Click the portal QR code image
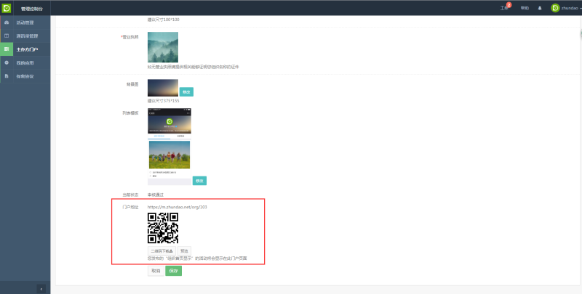This screenshot has height=294, width=582. coord(163,228)
